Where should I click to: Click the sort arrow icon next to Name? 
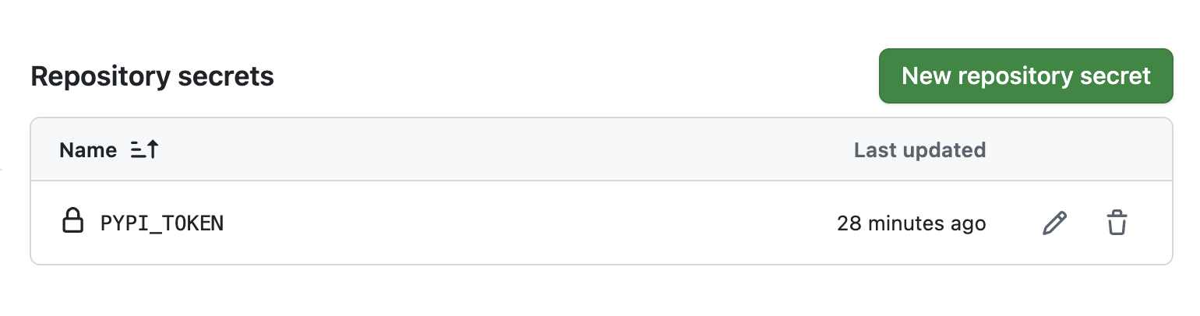[x=144, y=149]
